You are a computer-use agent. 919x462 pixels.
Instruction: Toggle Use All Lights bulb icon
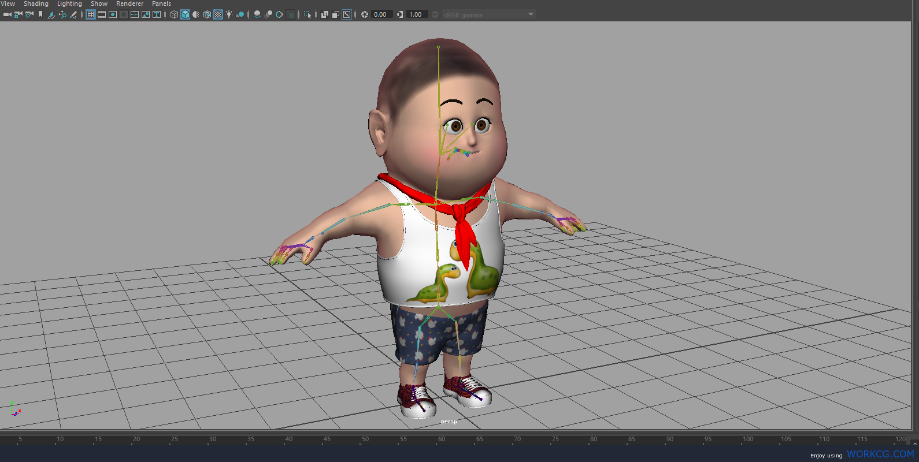tap(229, 14)
